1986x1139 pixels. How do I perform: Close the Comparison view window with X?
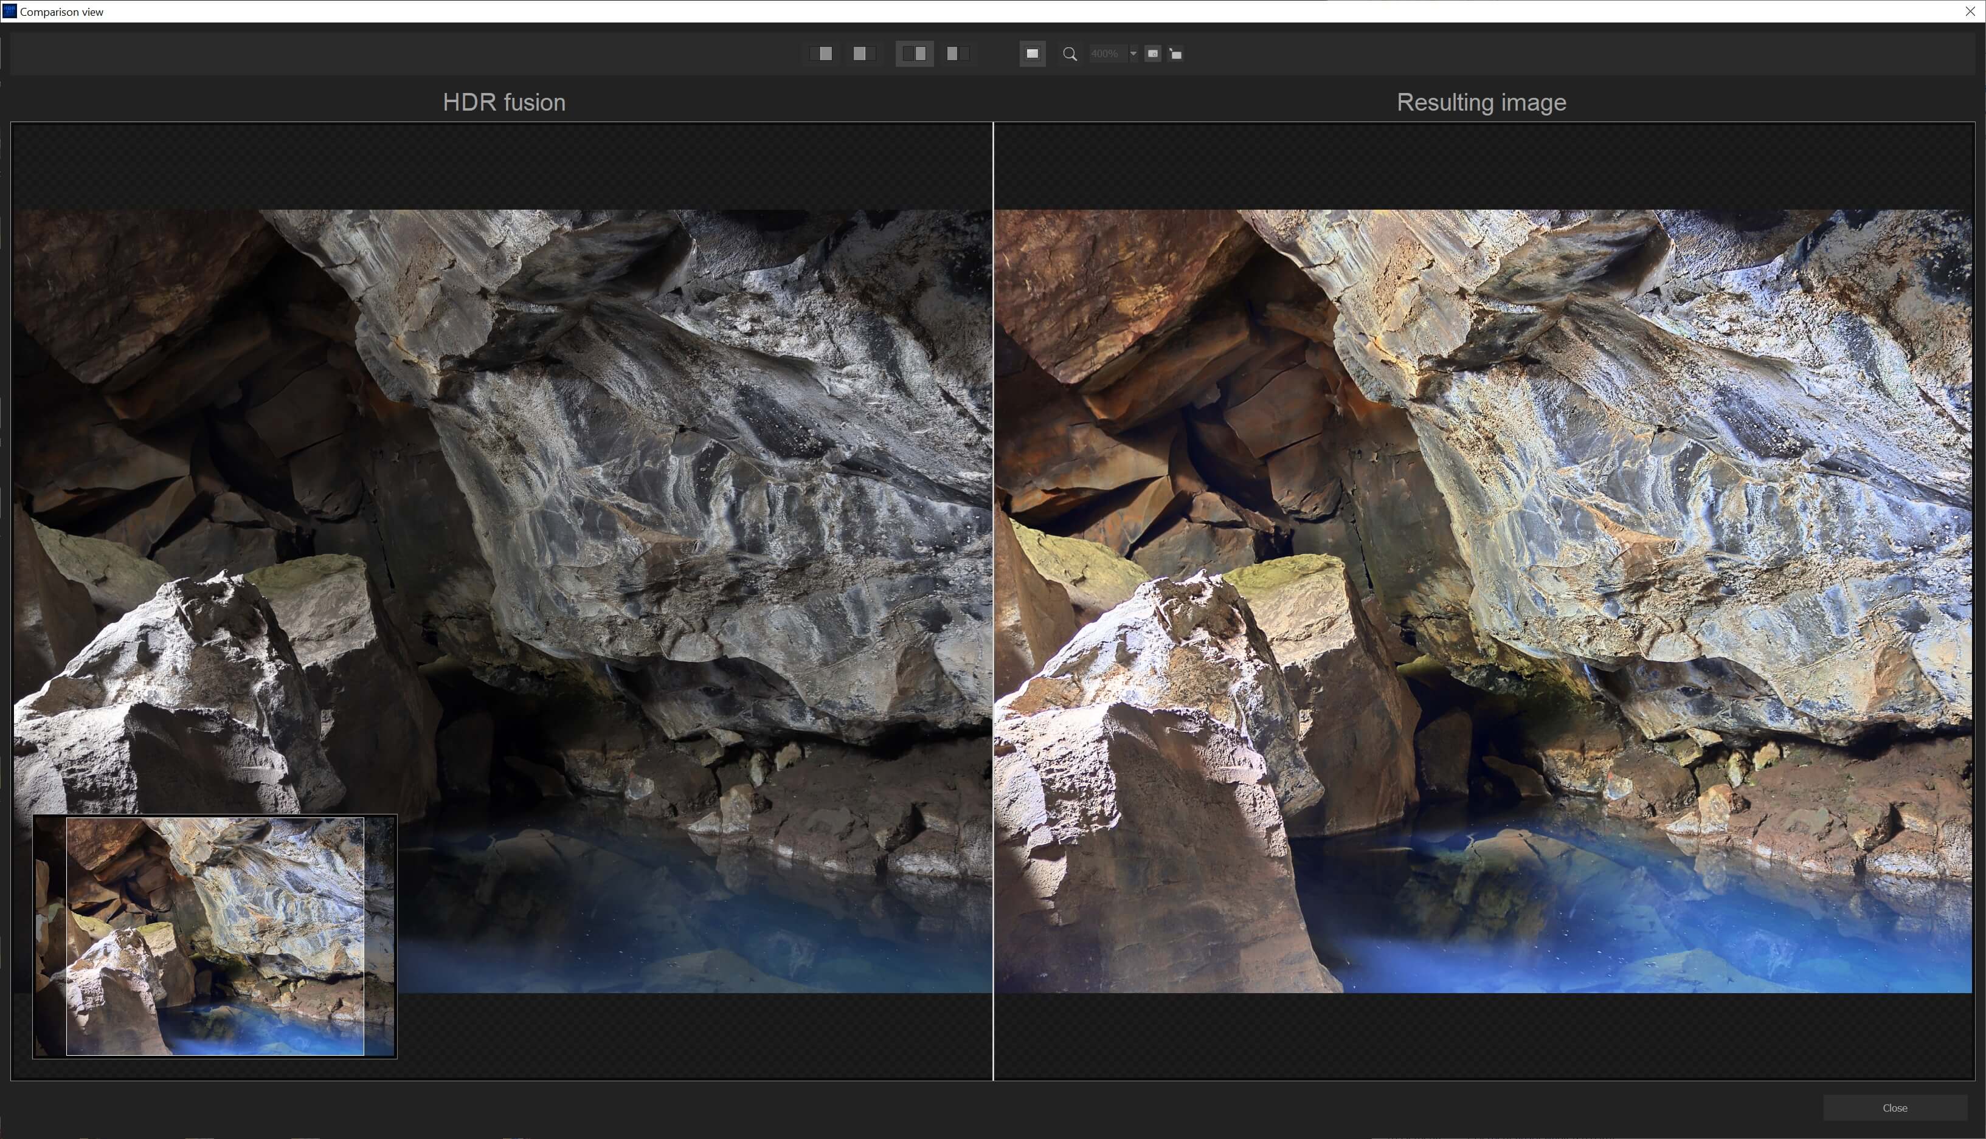pos(1970,11)
